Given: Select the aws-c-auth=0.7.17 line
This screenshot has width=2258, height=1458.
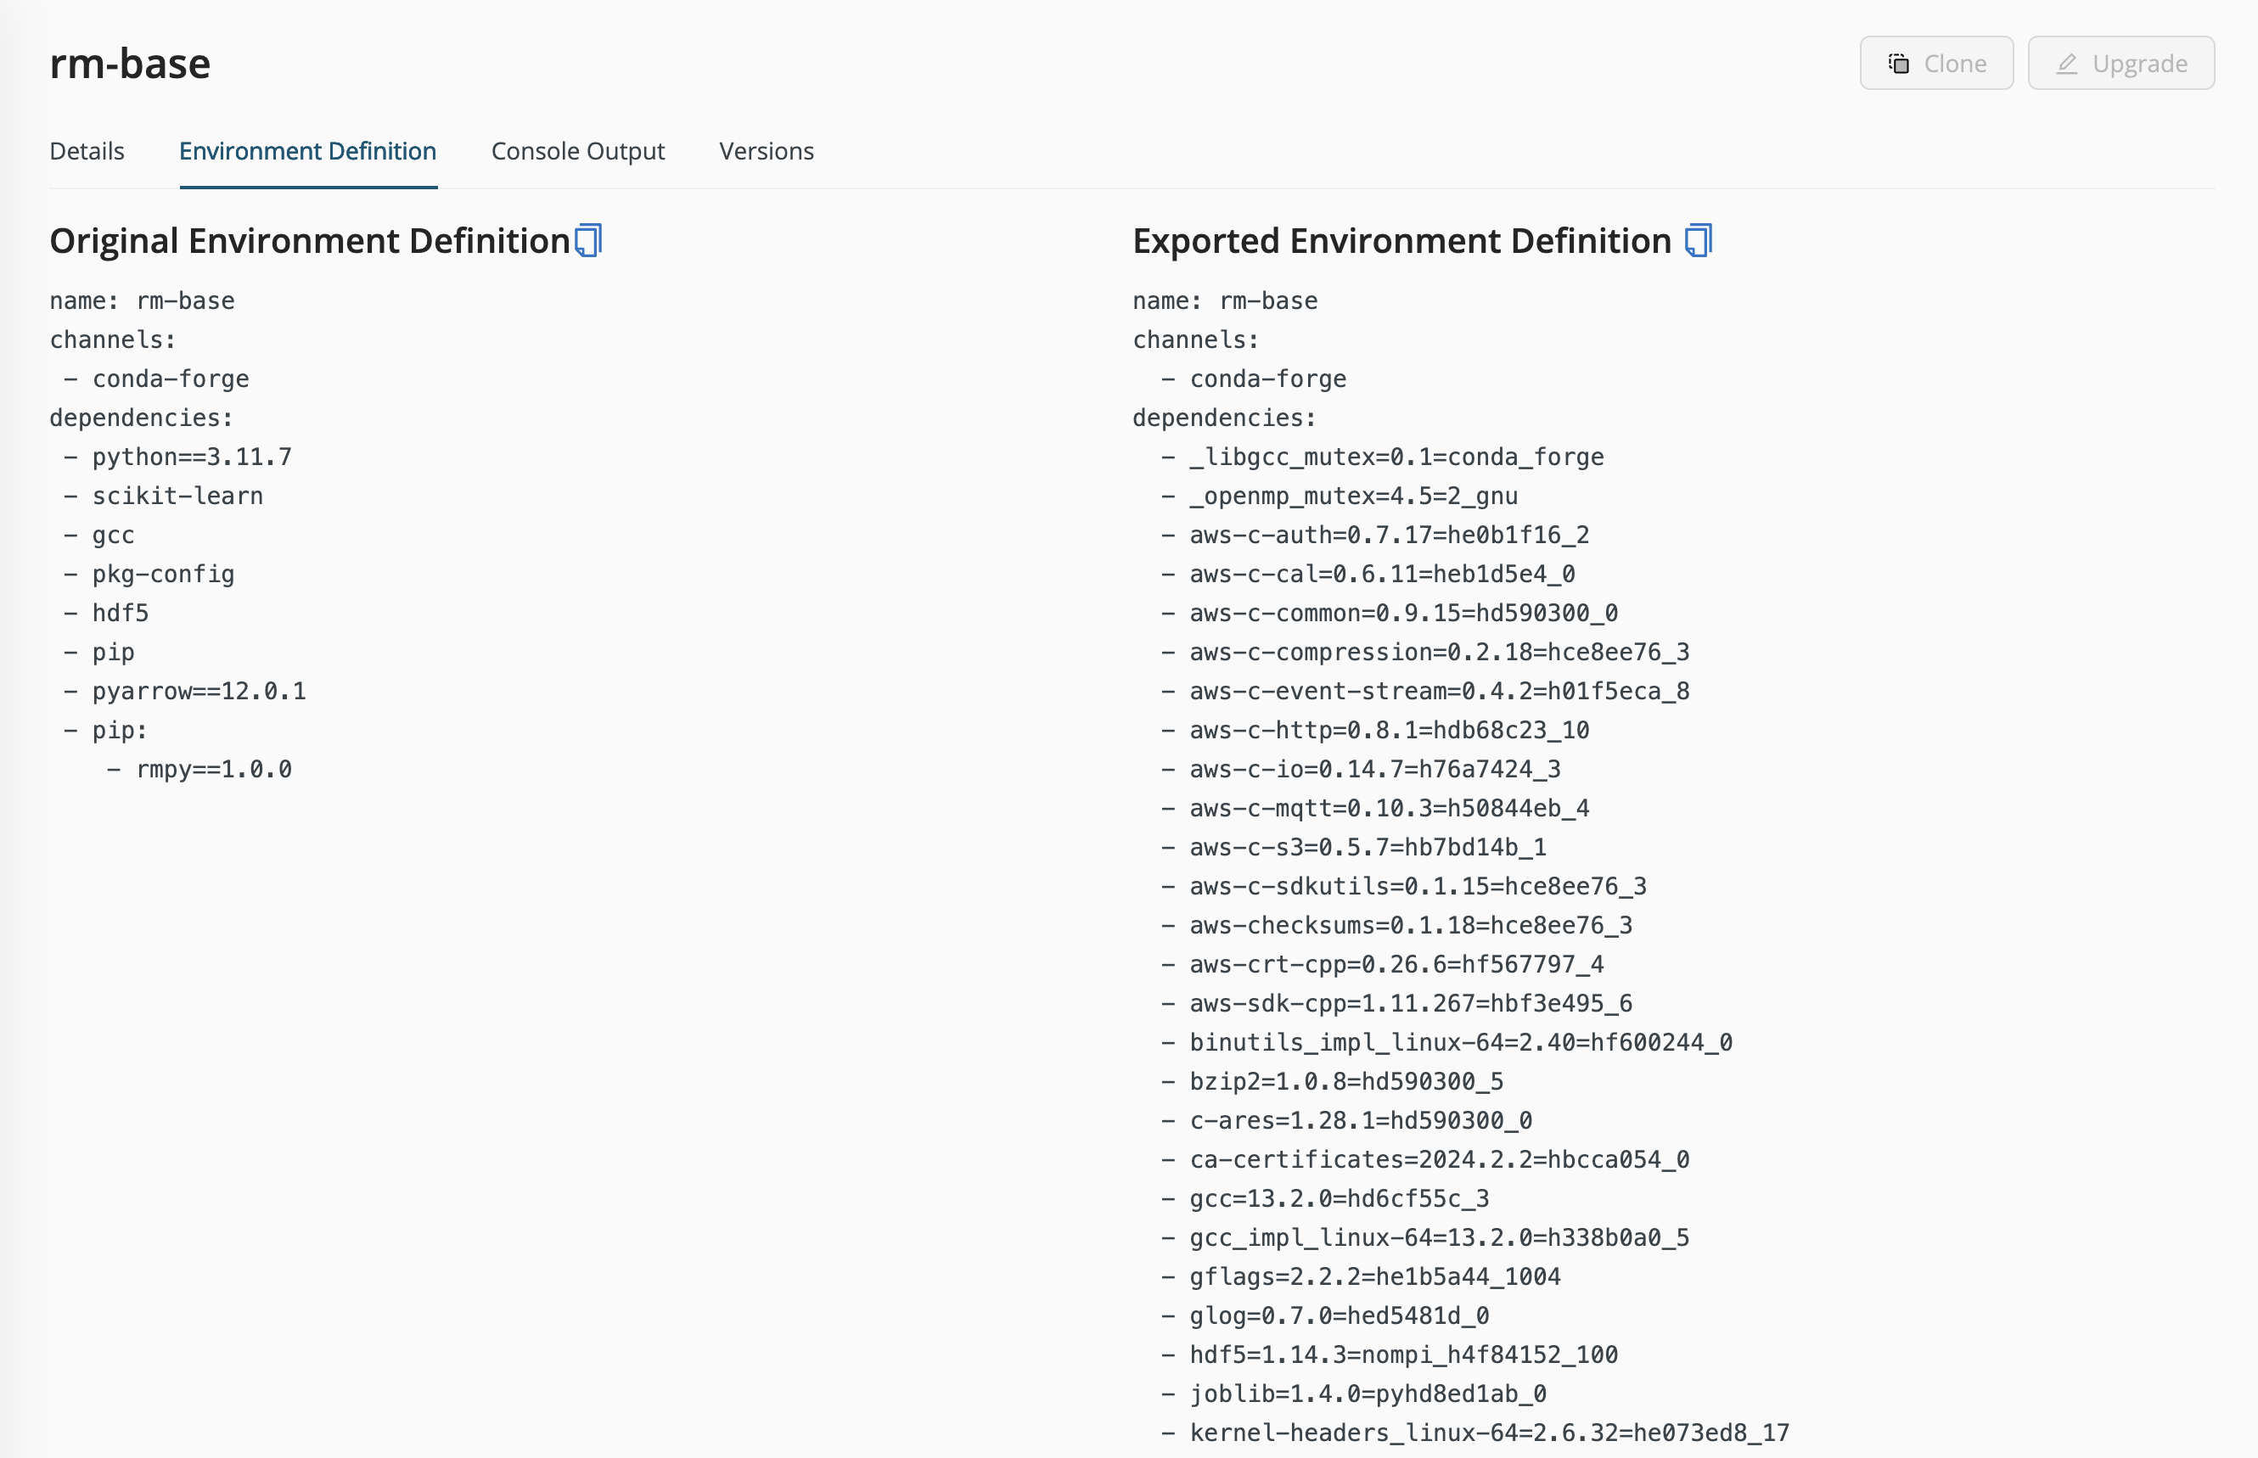Looking at the screenshot, I should 1374,535.
